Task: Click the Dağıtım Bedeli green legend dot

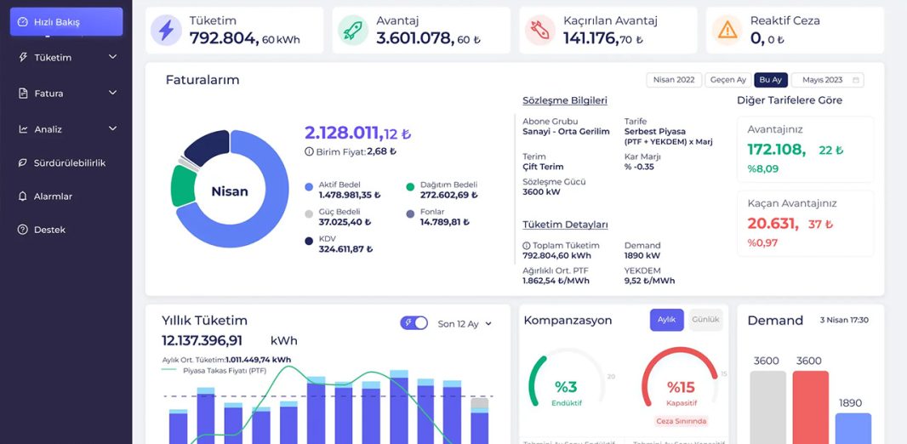Action: tap(410, 187)
